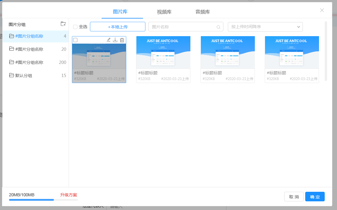
Task: Click the 20MB/100MB storage progress bar
Action: (43, 200)
